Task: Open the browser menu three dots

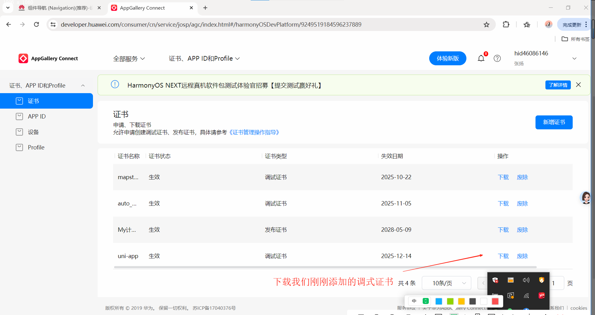Action: [x=586, y=24]
